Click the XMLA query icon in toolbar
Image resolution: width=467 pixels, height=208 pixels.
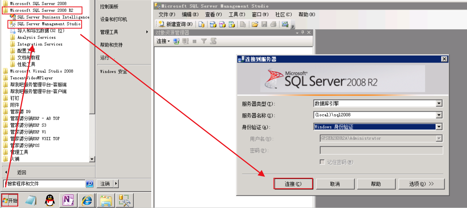tap(232, 24)
